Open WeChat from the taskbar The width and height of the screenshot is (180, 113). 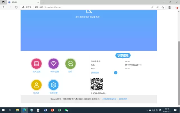point(67,110)
